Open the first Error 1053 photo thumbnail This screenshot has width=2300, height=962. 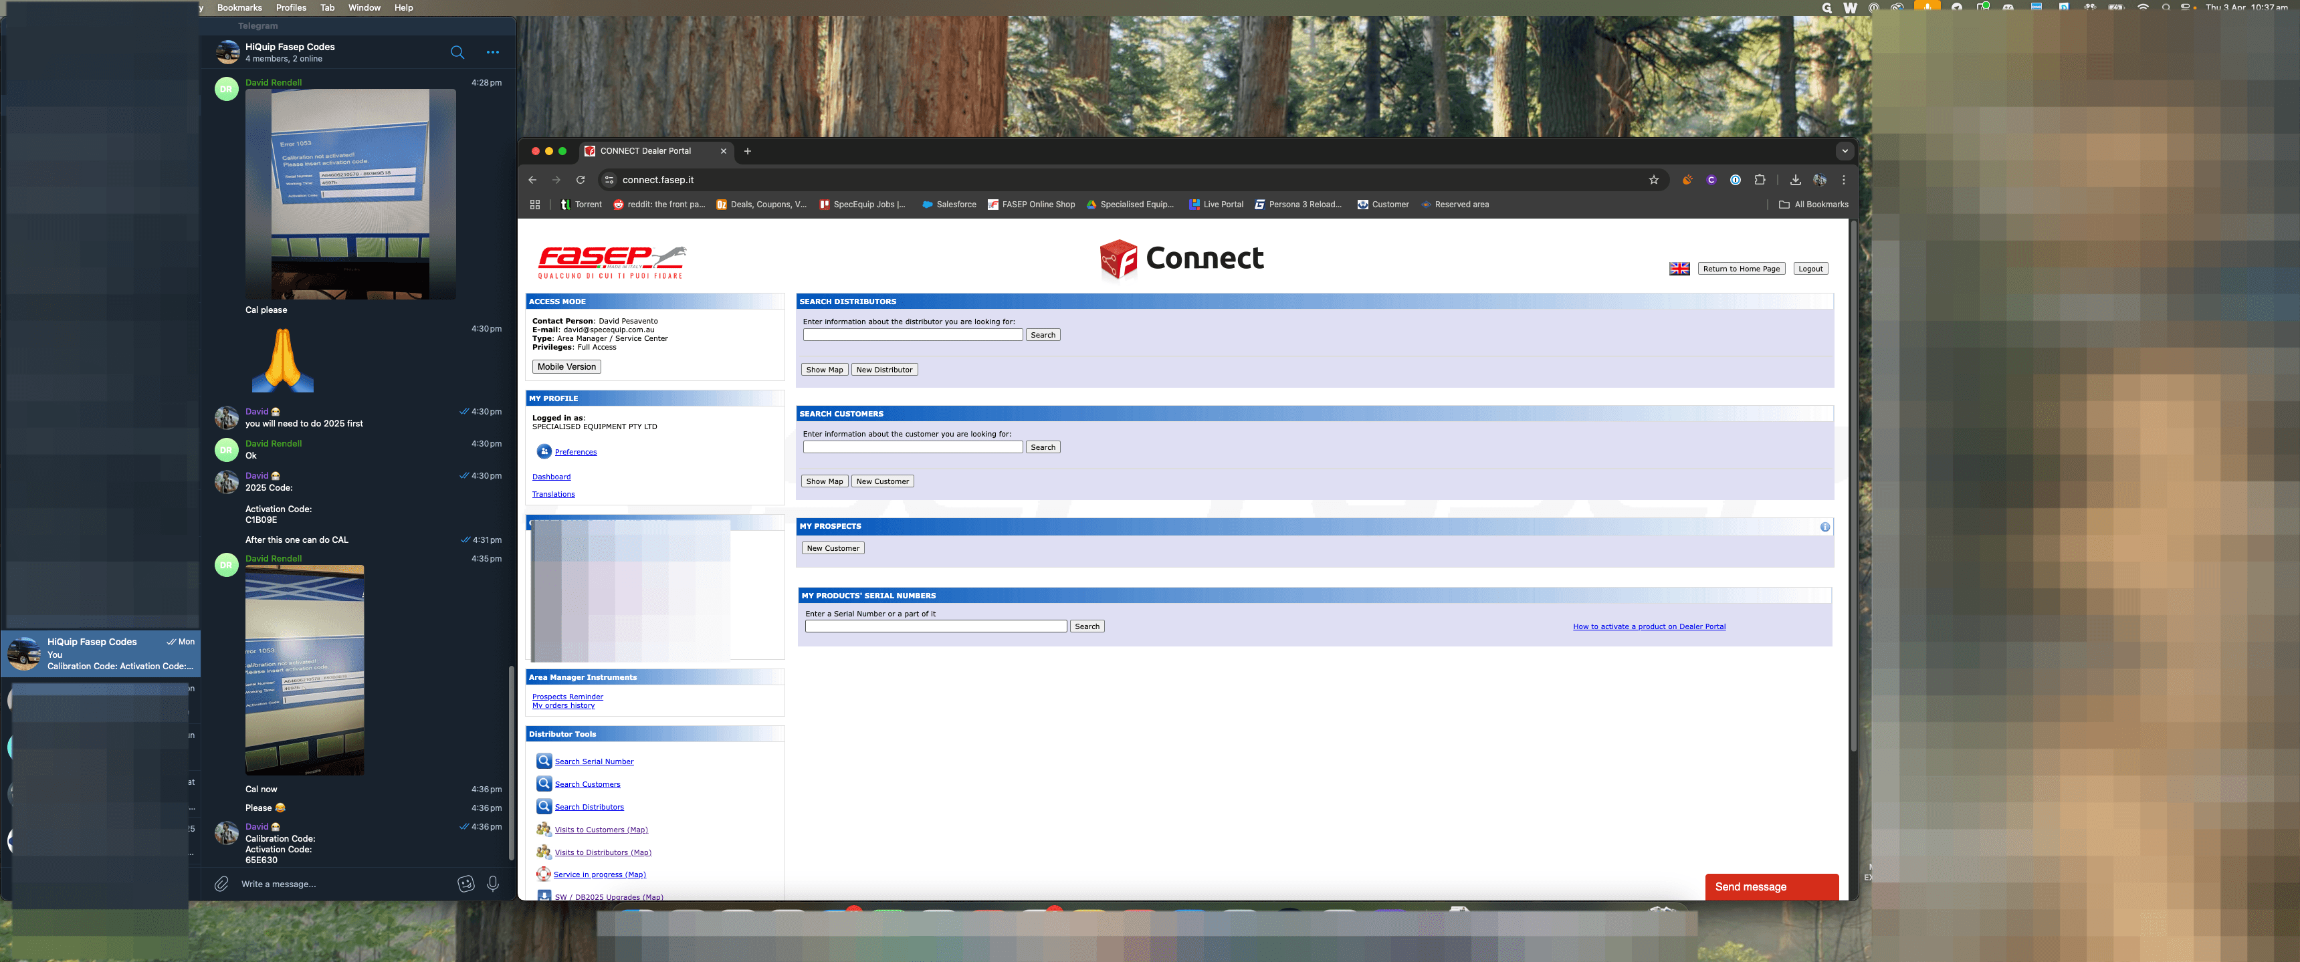coord(351,194)
